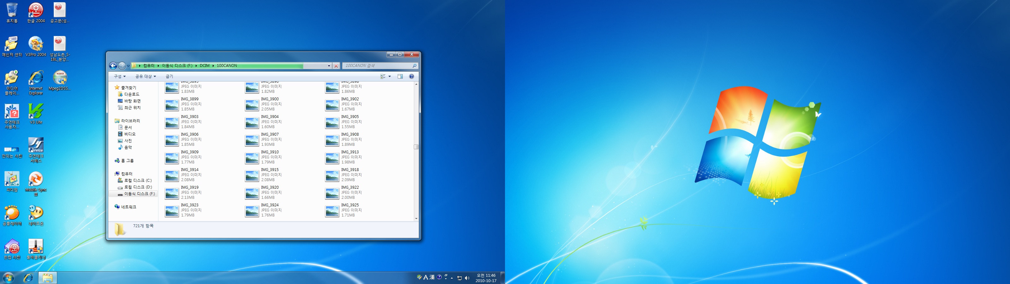Select 네트워크 in the navigation pane
1010x284 pixels.
(x=125, y=207)
